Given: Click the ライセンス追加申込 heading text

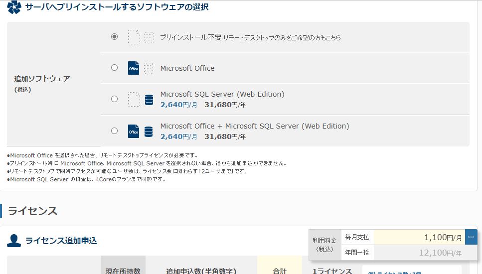Looking at the screenshot, I should pos(61,241).
